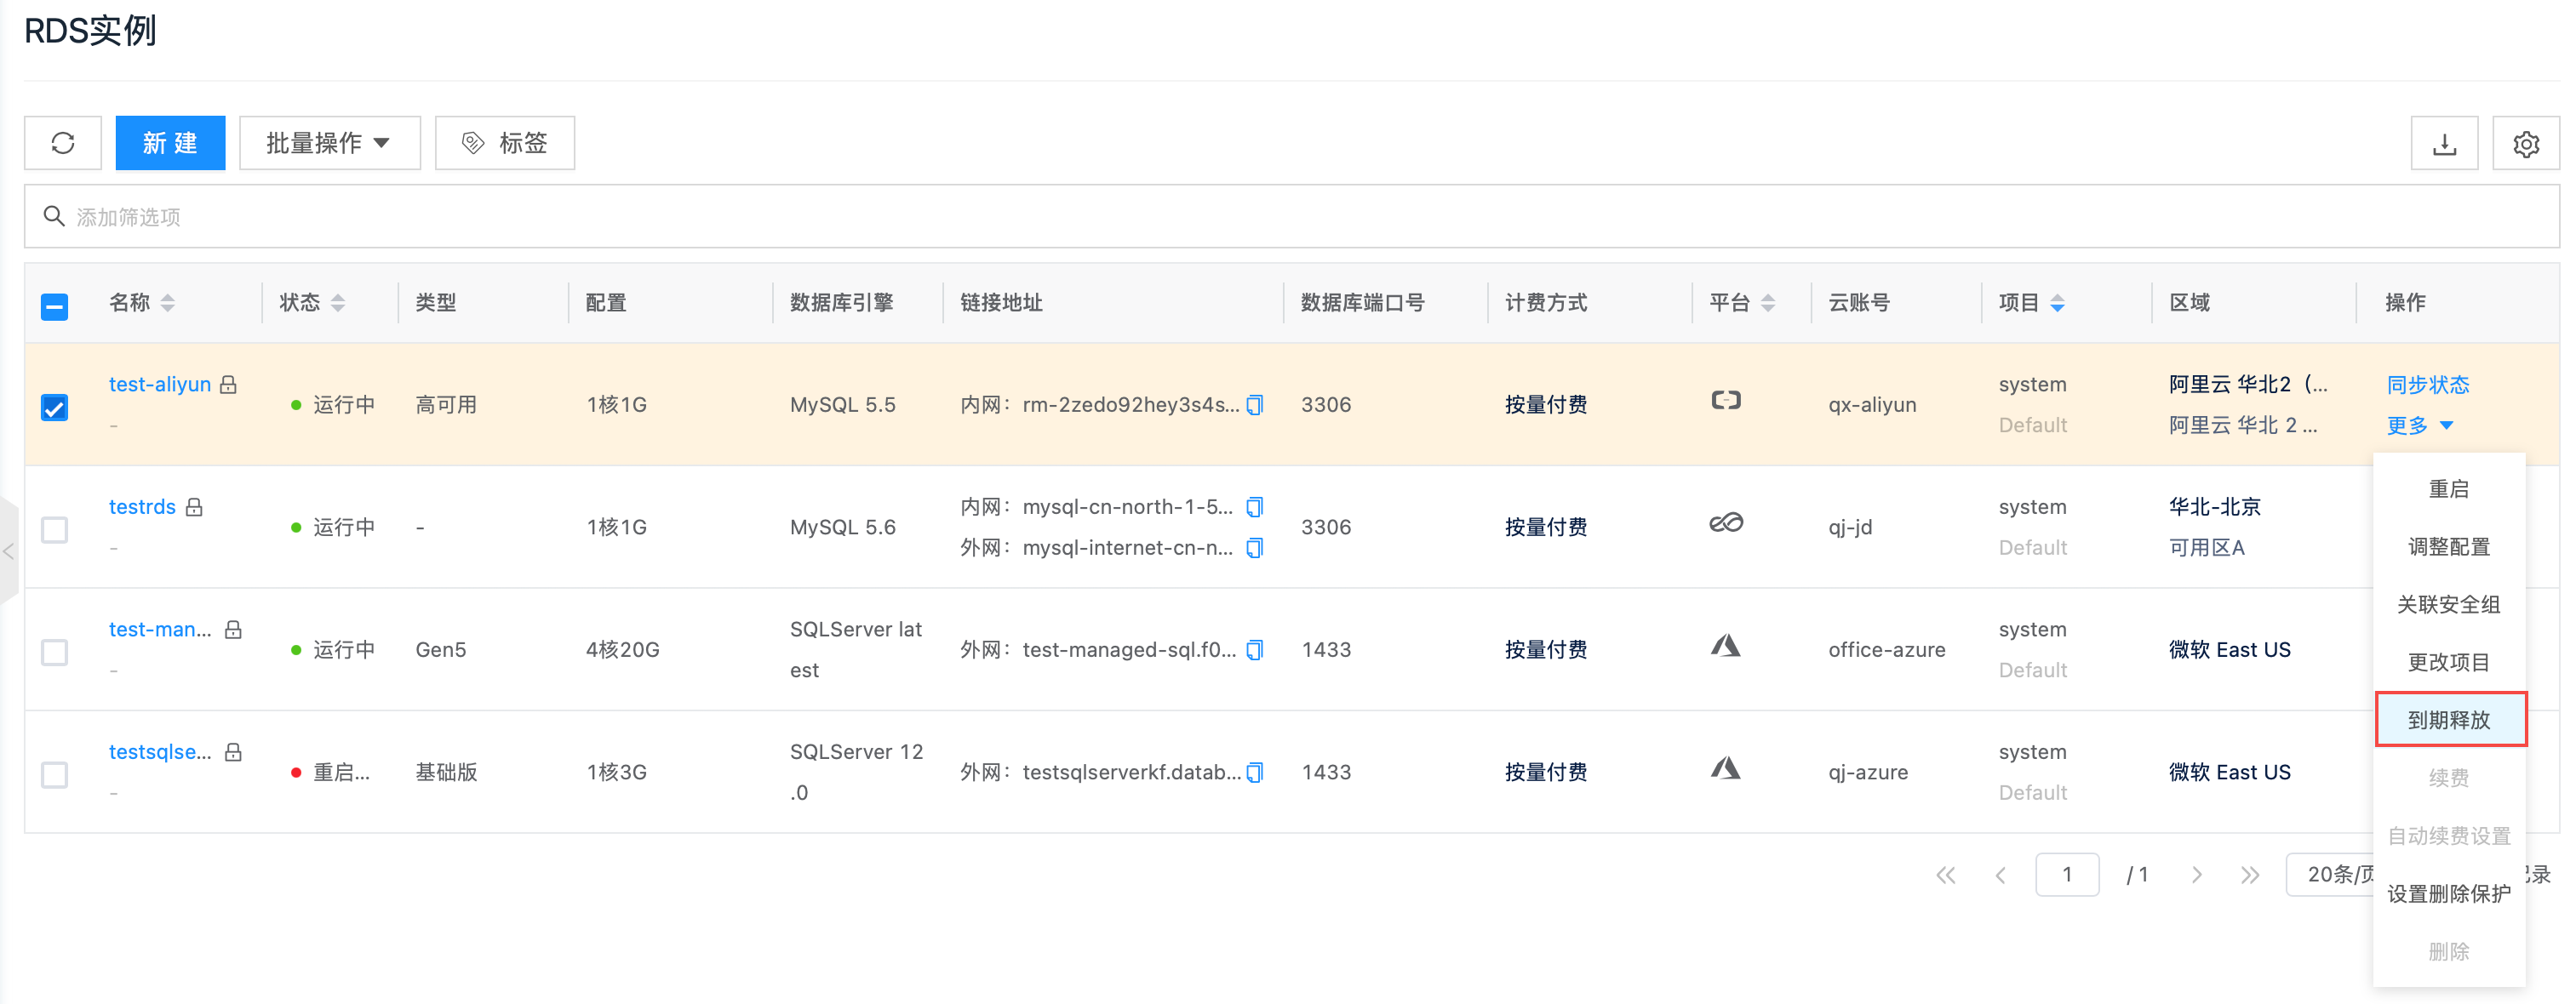Click the refresh list icon button
Viewport: 2576px width, 1004px height.
[x=63, y=143]
